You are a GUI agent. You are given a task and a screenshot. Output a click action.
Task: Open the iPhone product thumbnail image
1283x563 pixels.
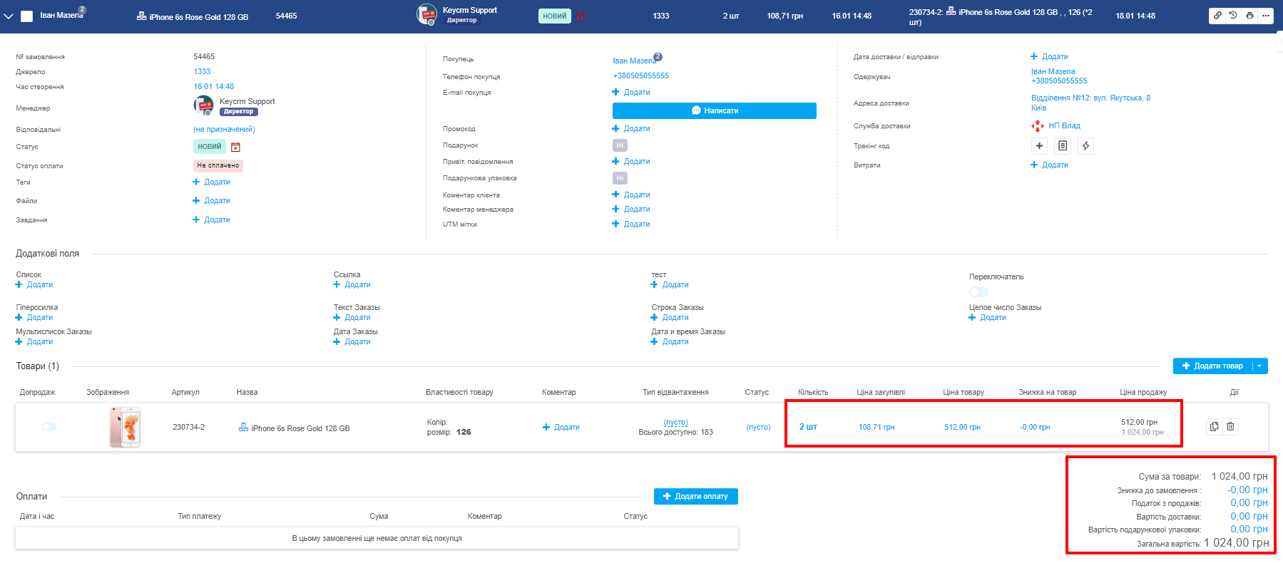126,427
